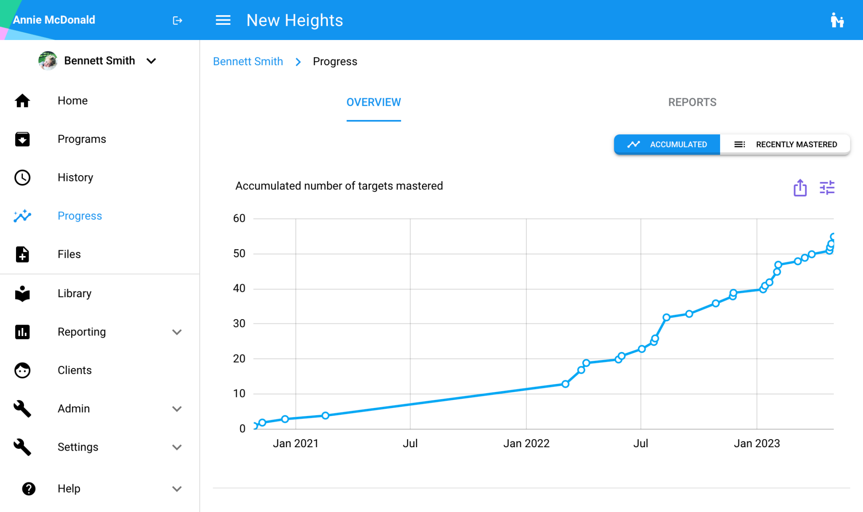This screenshot has height=512, width=863.
Task: Open the chart filter settings icon
Action: [x=827, y=188]
